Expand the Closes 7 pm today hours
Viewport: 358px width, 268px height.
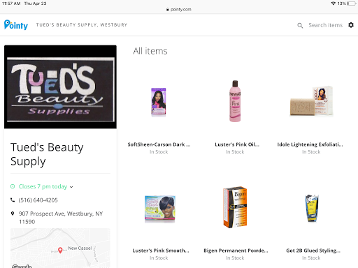coord(46,186)
